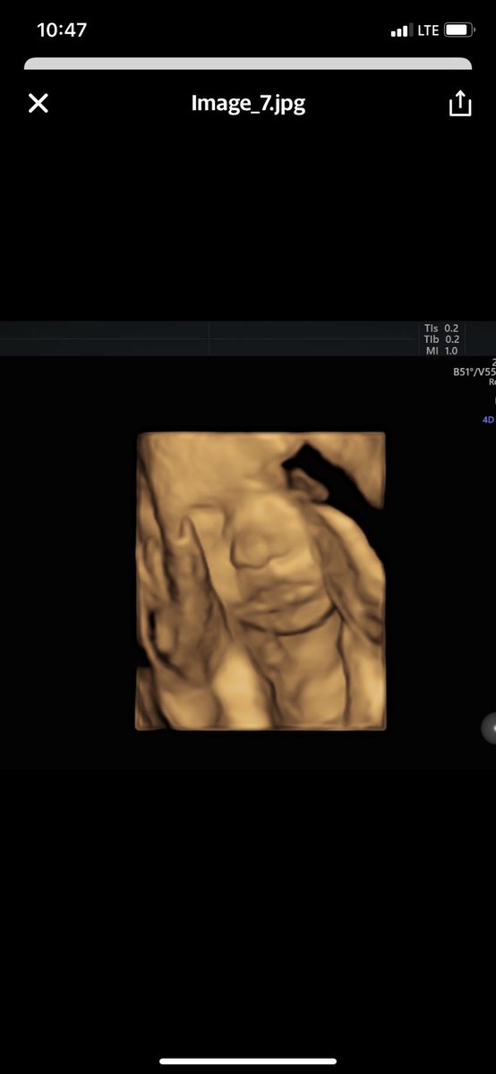Tap the sheet grabber bar at top
496x1074 pixels.
click(x=248, y=64)
